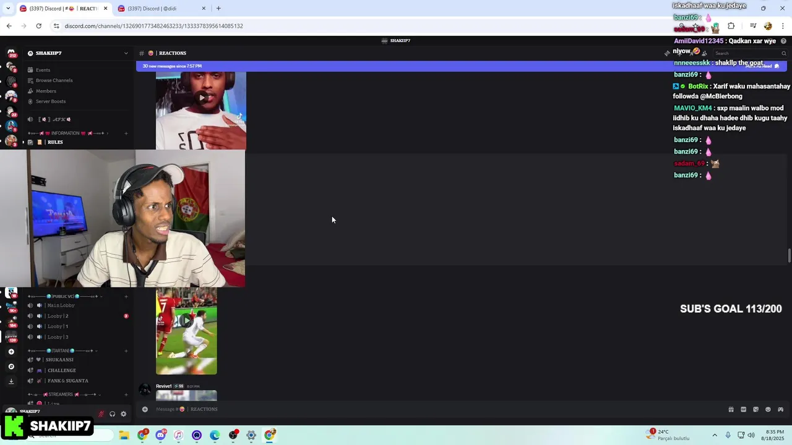Create channel in TARTAN category
The width and height of the screenshot is (792, 445).
click(126, 350)
